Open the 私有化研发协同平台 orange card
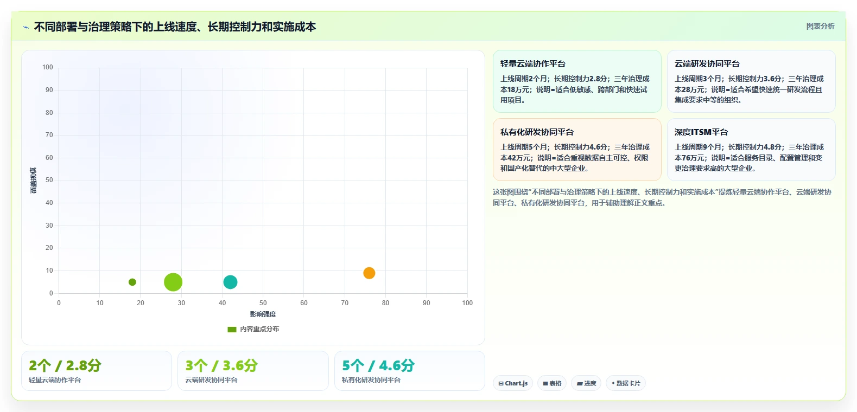Viewport: 857px width, 412px height. 577,150
